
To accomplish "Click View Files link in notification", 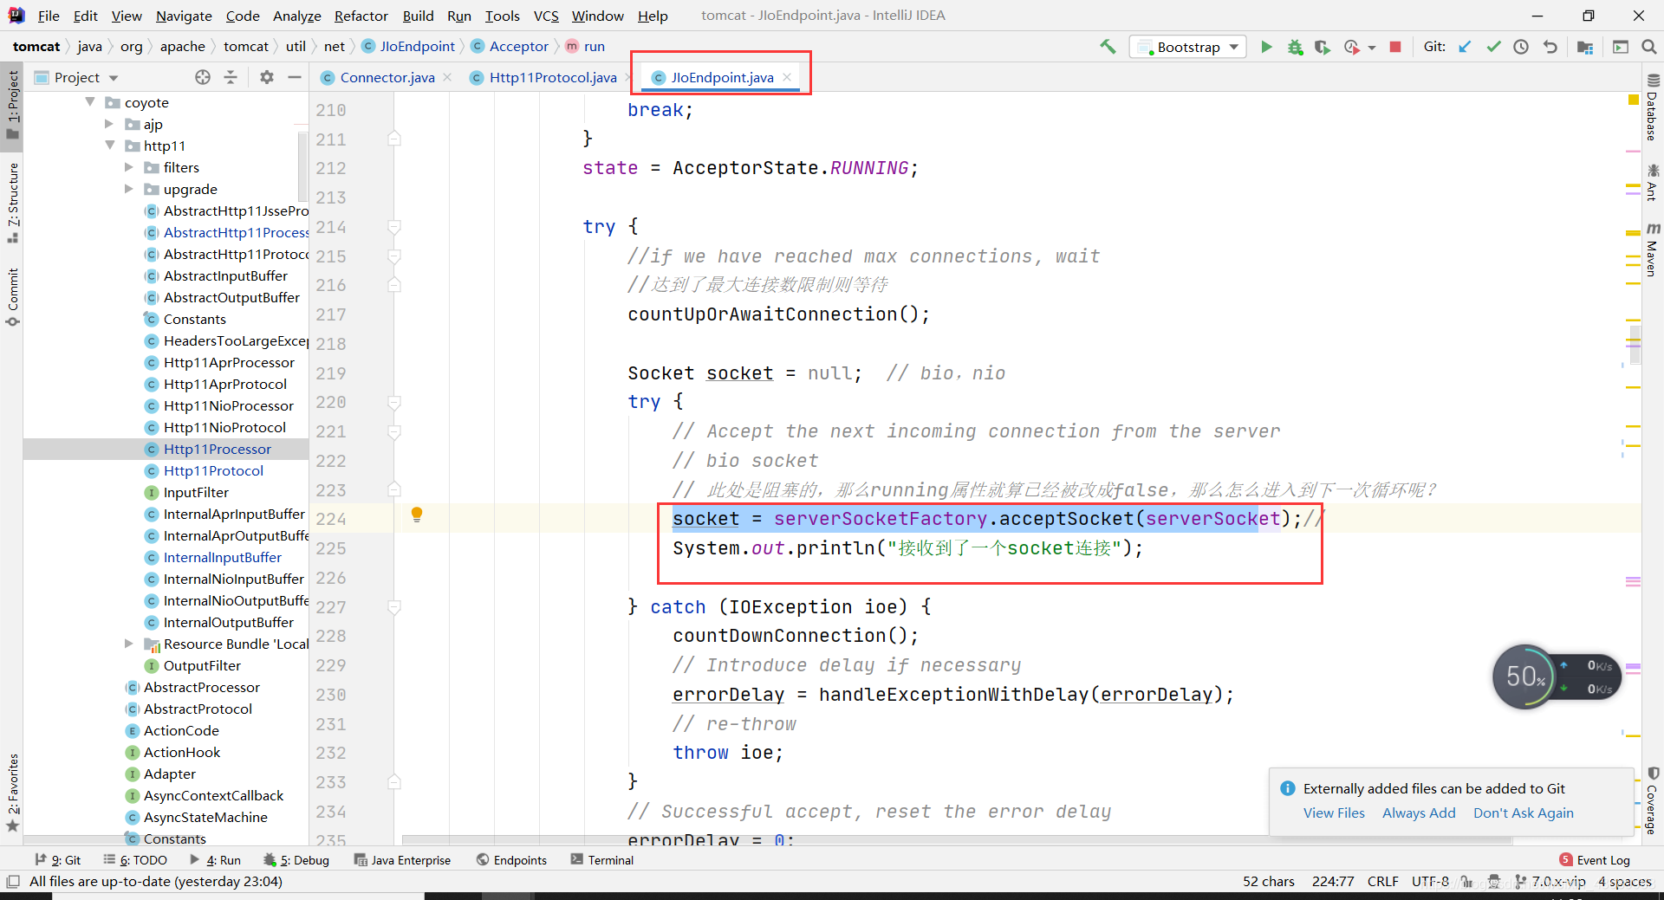I will click(x=1334, y=813).
